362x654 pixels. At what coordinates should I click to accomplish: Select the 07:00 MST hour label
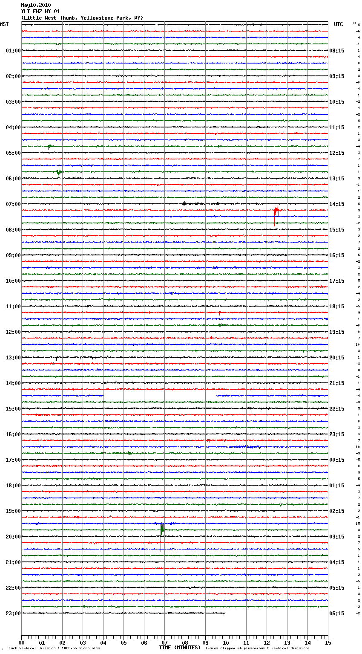coord(13,204)
